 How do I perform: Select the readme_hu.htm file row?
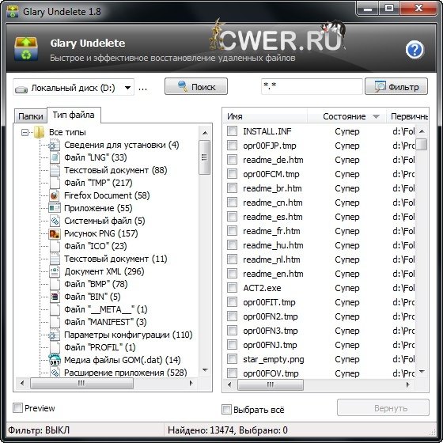(320, 245)
